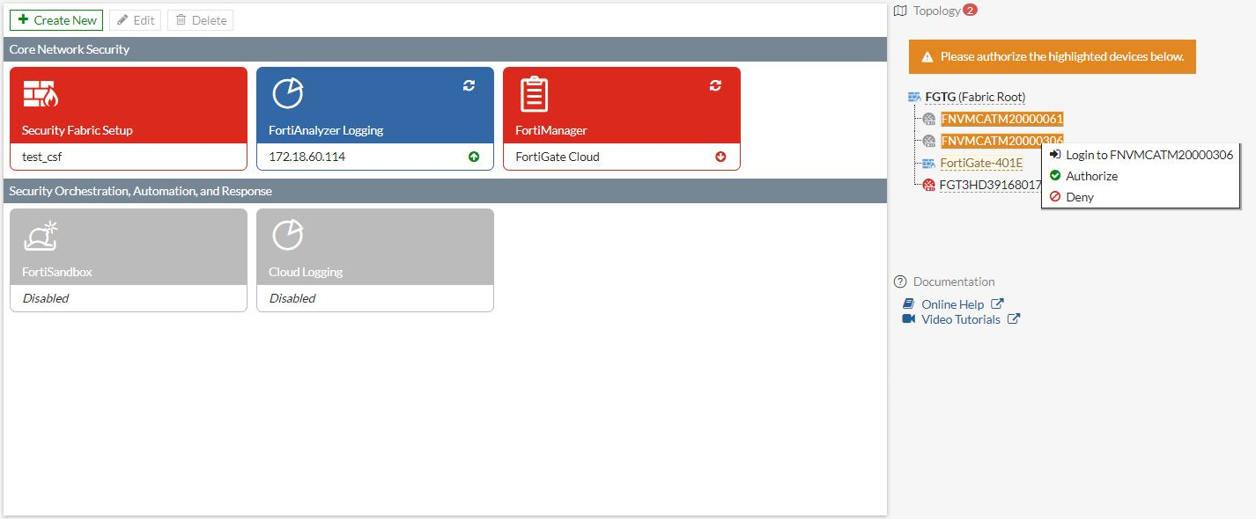The height and width of the screenshot is (519, 1256).
Task: Click the Cloud Logging pie chart icon
Action: 287,236
